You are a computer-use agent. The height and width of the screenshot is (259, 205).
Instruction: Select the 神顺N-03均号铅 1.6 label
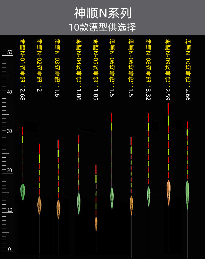57,68
